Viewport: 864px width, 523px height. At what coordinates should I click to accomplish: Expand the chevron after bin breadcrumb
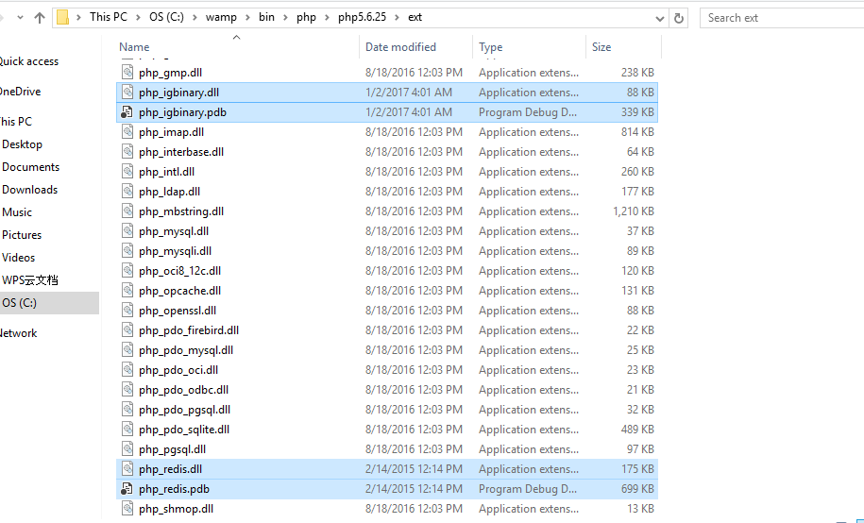click(285, 18)
